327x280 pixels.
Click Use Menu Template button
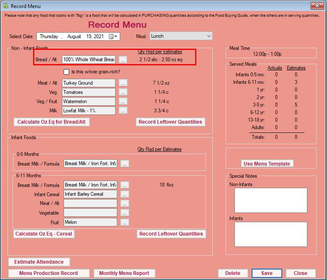click(267, 164)
